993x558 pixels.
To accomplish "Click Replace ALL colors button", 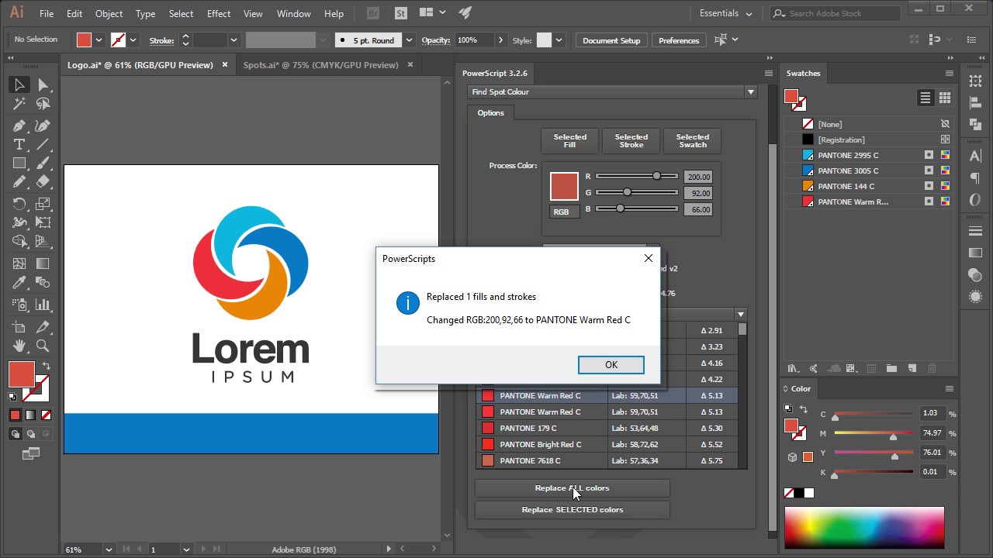I will click(572, 488).
